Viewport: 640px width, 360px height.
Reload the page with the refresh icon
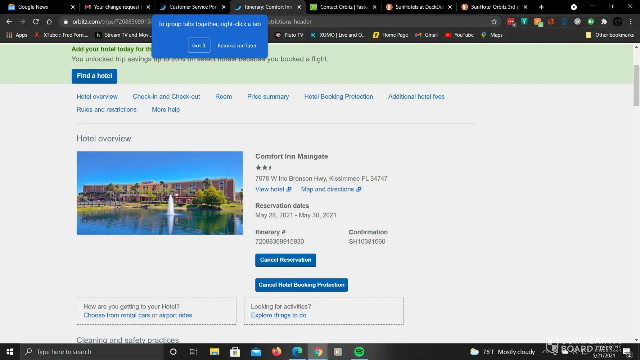(36, 22)
